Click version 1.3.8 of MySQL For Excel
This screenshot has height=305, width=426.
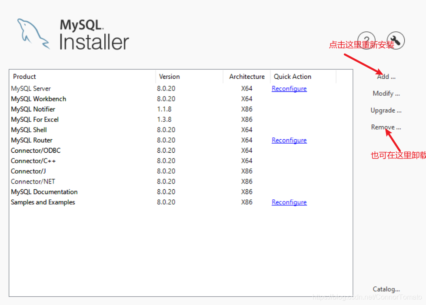(164, 120)
